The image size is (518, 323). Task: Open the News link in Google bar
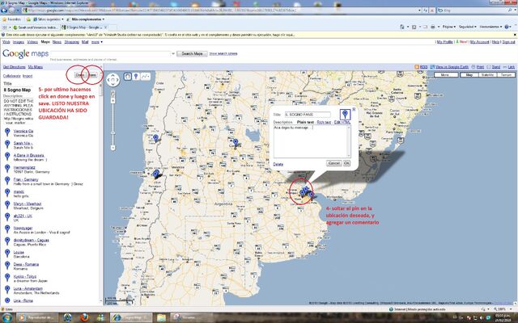[57, 42]
